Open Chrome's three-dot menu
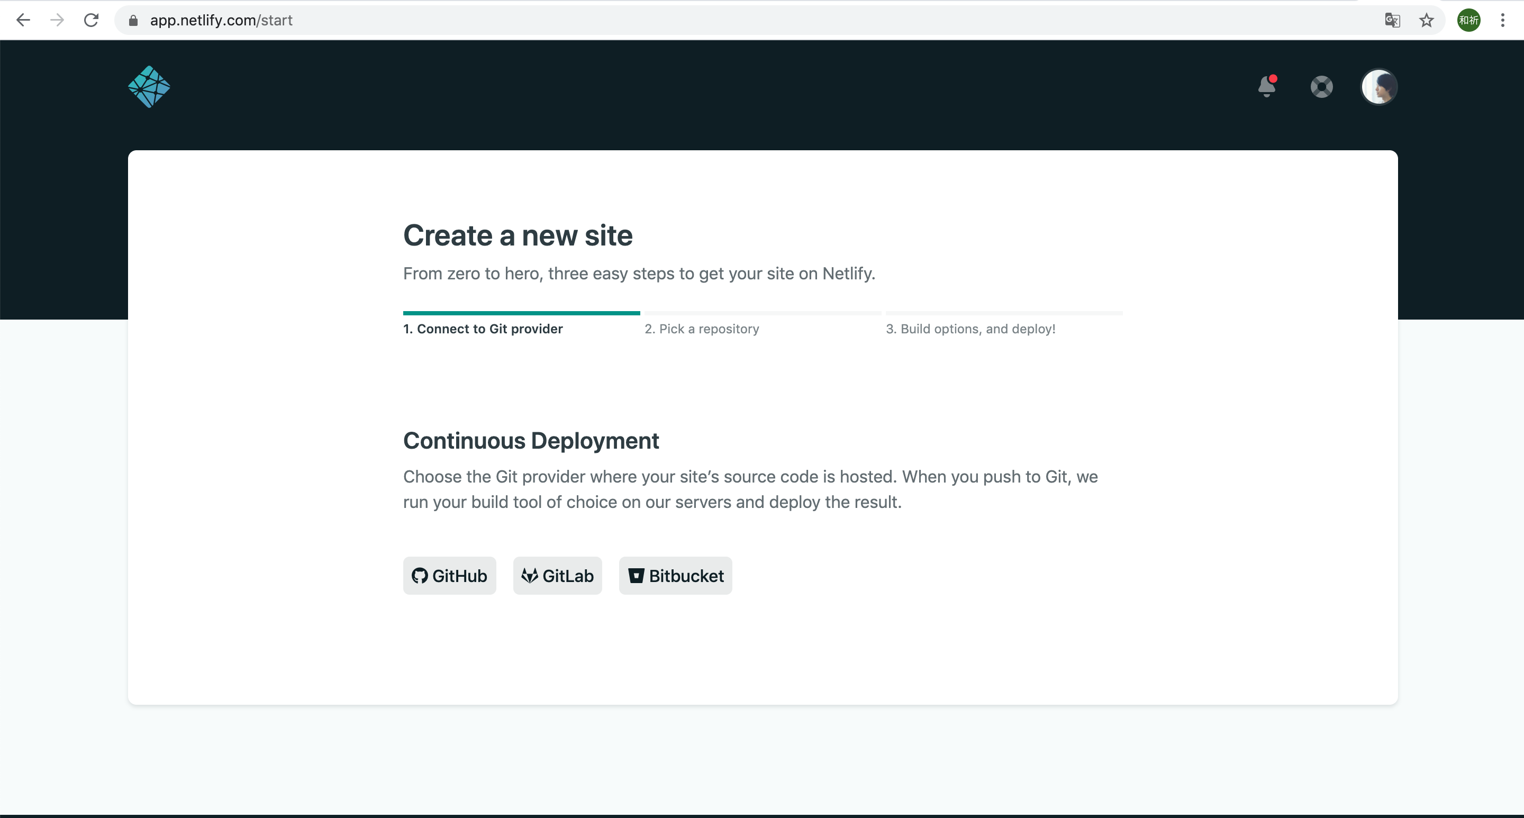The width and height of the screenshot is (1524, 818). [x=1502, y=20]
